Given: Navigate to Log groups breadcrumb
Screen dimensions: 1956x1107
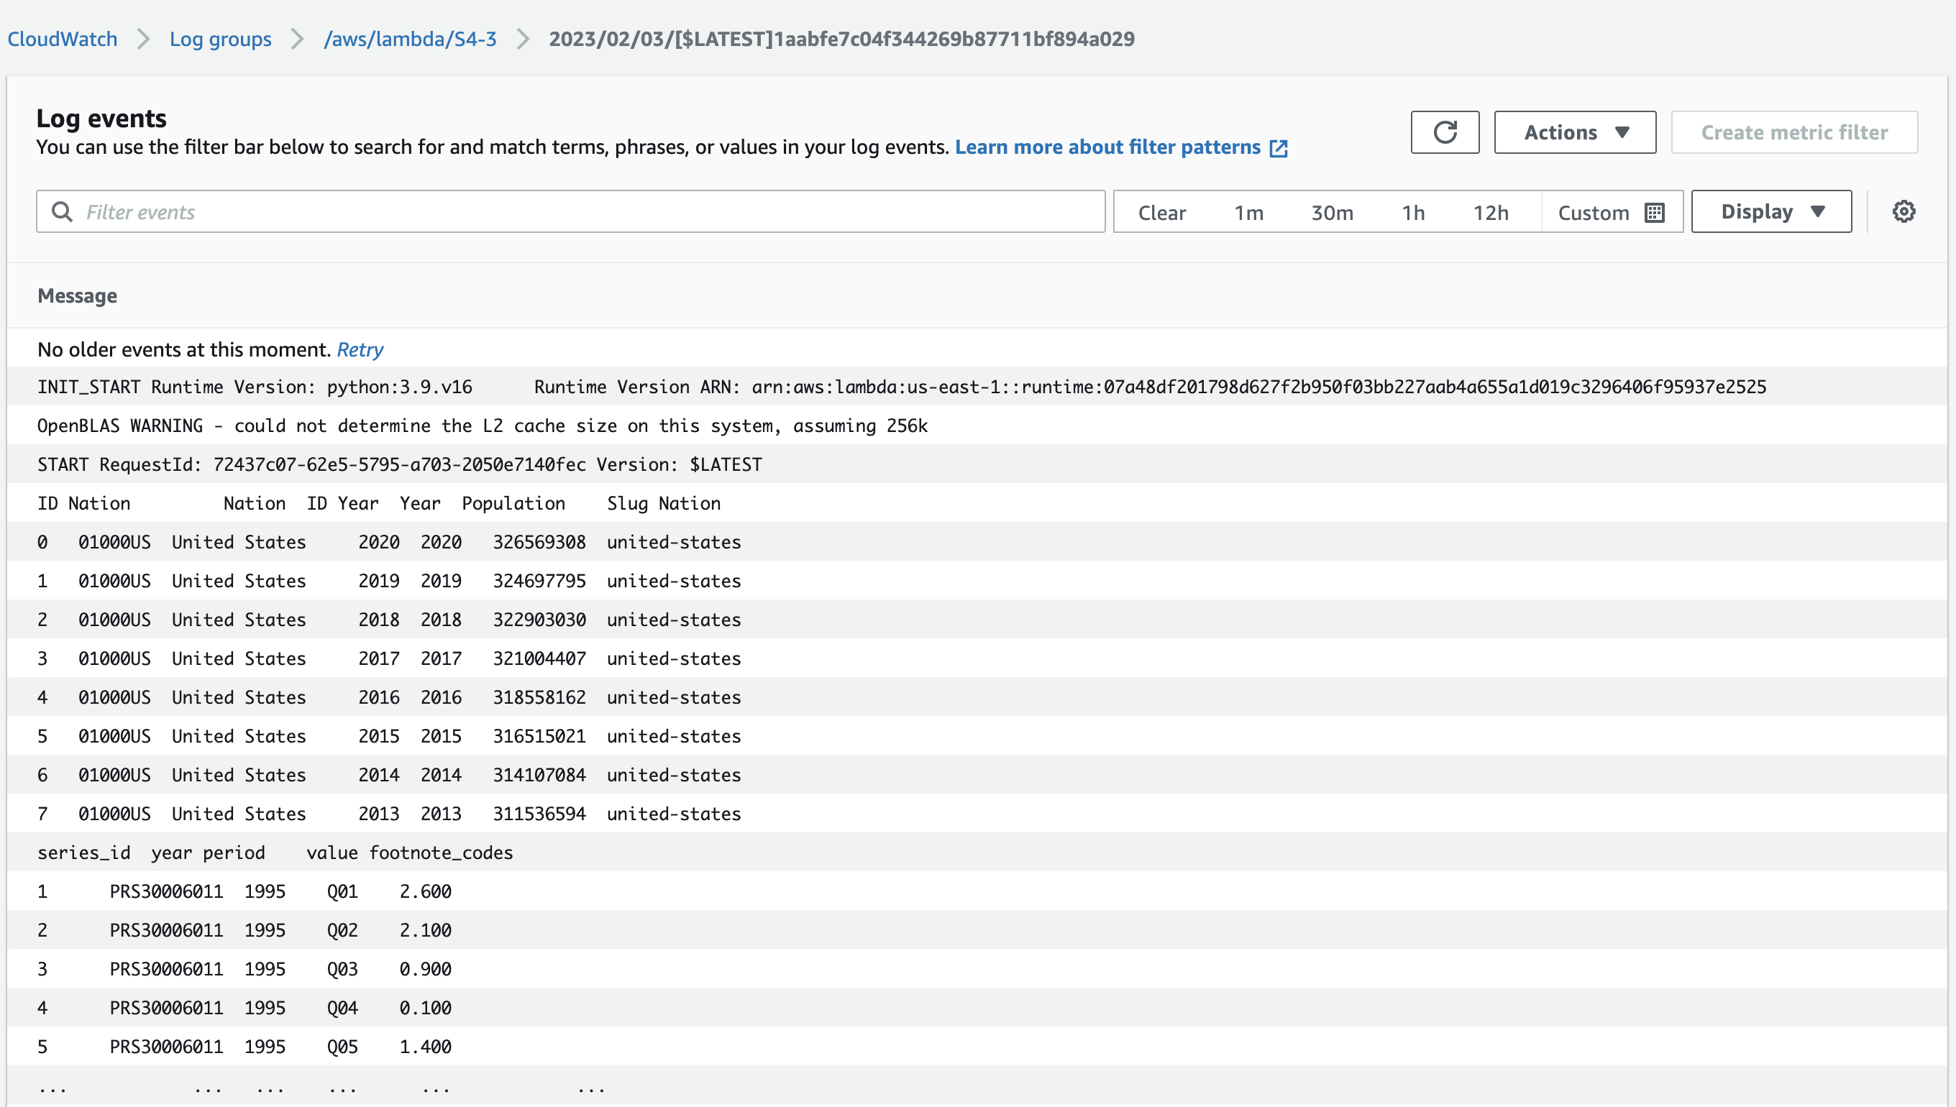Looking at the screenshot, I should tap(220, 39).
